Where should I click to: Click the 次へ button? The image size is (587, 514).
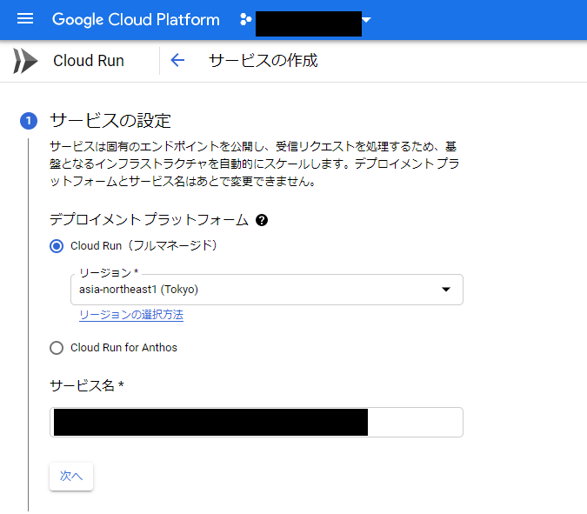71,477
